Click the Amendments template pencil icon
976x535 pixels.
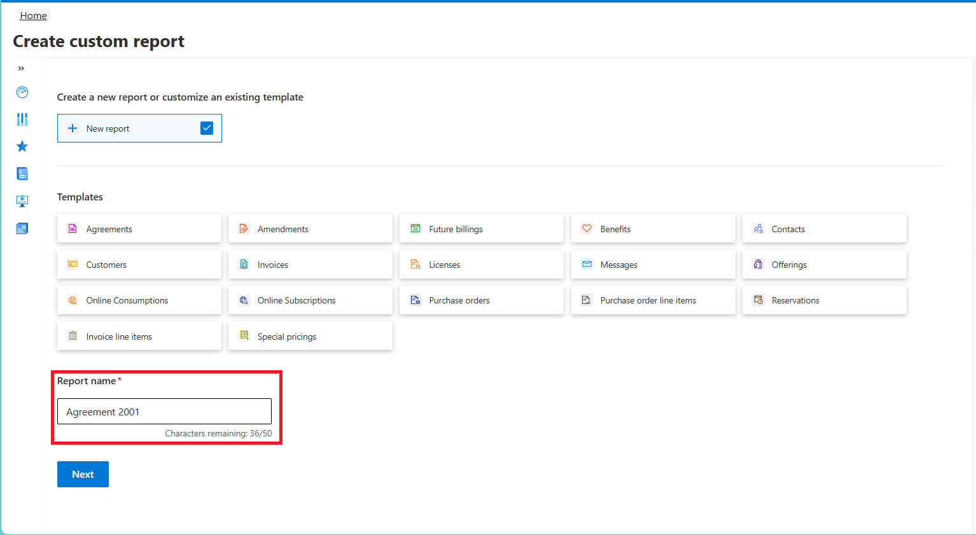click(244, 229)
